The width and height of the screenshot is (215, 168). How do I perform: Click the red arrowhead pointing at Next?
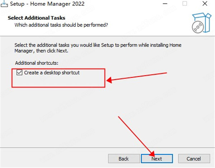(x=152, y=154)
